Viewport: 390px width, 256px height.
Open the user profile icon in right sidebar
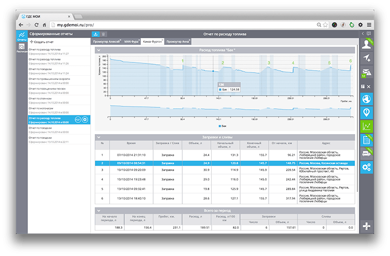tap(367, 44)
